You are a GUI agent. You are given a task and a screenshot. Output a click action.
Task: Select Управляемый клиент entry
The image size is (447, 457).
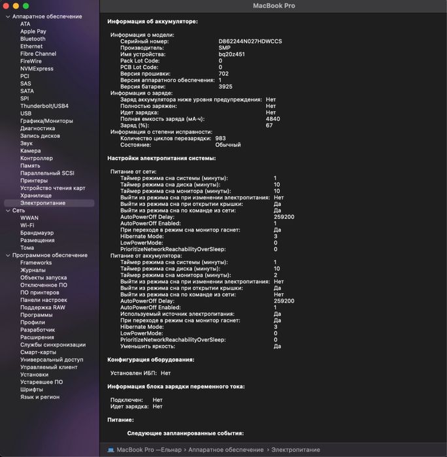coord(48,367)
